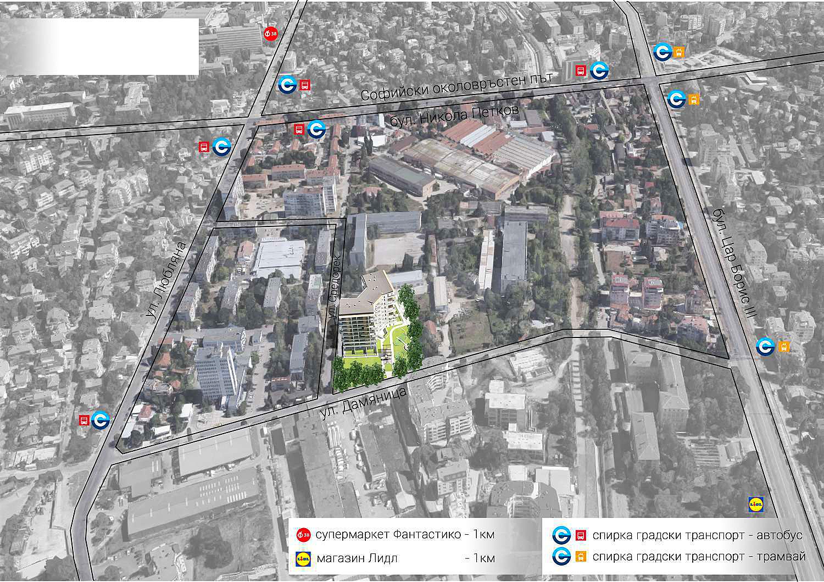The image size is (824, 582).
Task: Click the Lidl logo in the legend
Action: click(x=303, y=558)
